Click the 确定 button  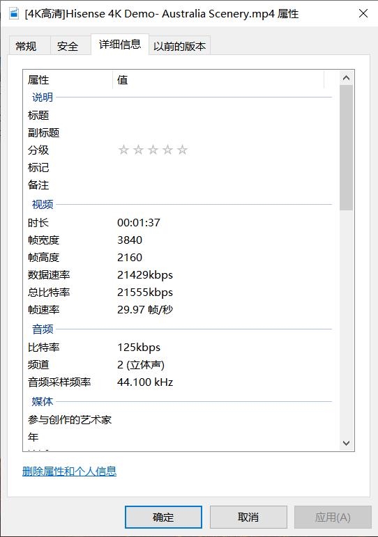(163, 517)
